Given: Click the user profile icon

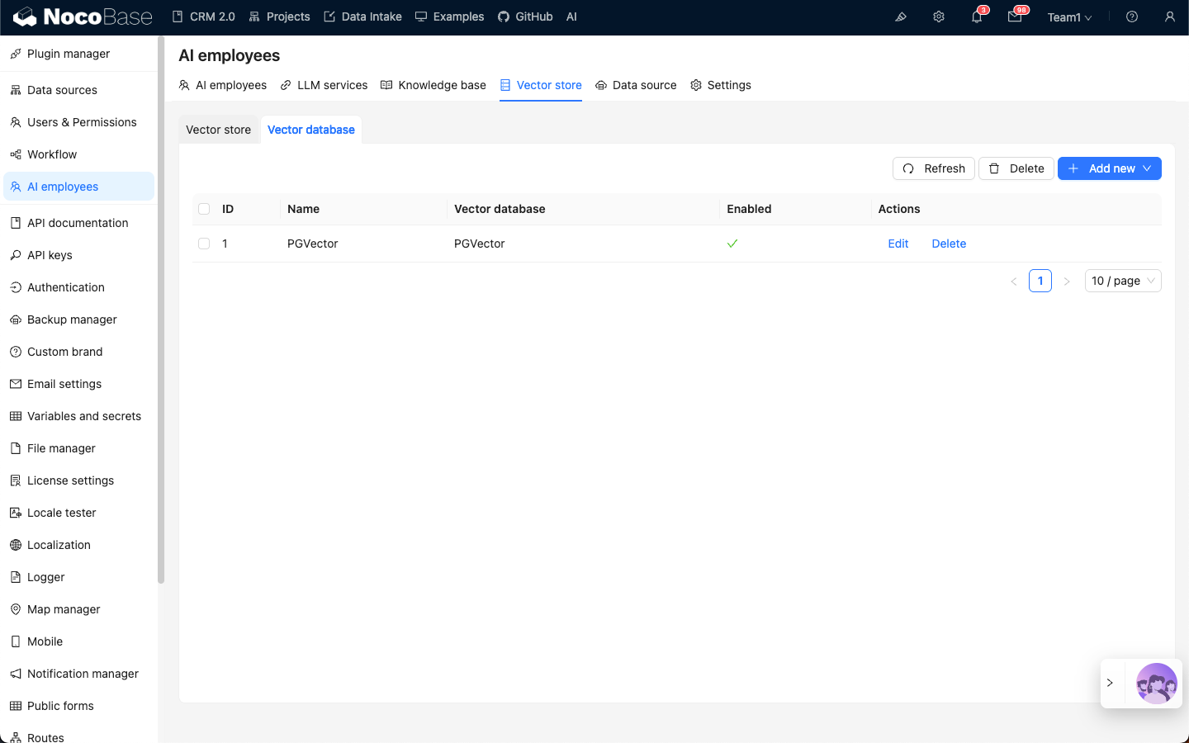Looking at the screenshot, I should pyautogui.click(x=1169, y=17).
